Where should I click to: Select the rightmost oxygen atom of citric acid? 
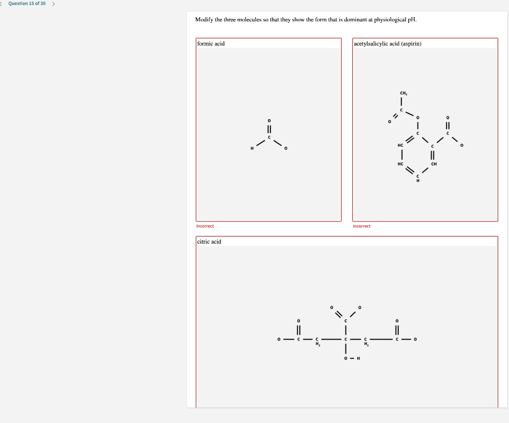pyautogui.click(x=416, y=339)
